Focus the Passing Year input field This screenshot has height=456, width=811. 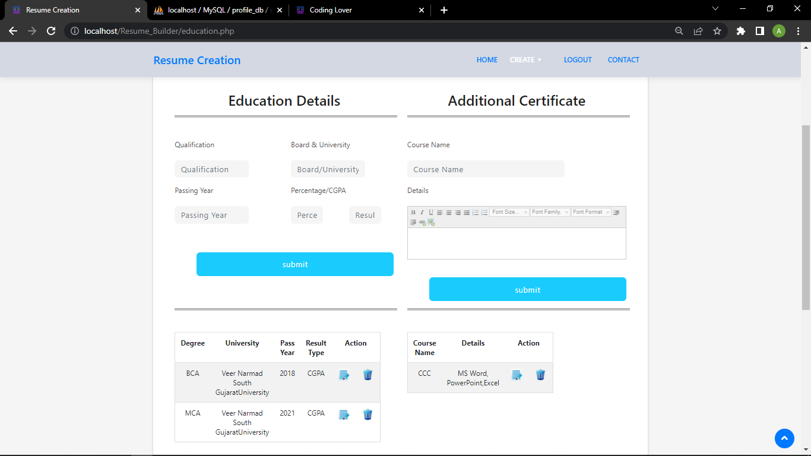pos(211,215)
